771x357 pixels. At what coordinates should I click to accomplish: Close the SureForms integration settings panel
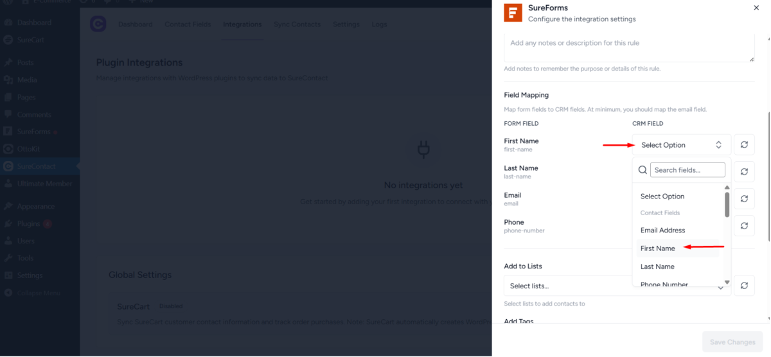coord(756,8)
